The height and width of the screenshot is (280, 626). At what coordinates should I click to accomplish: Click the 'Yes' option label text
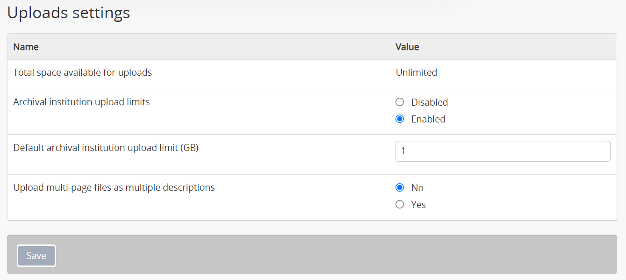coord(418,205)
